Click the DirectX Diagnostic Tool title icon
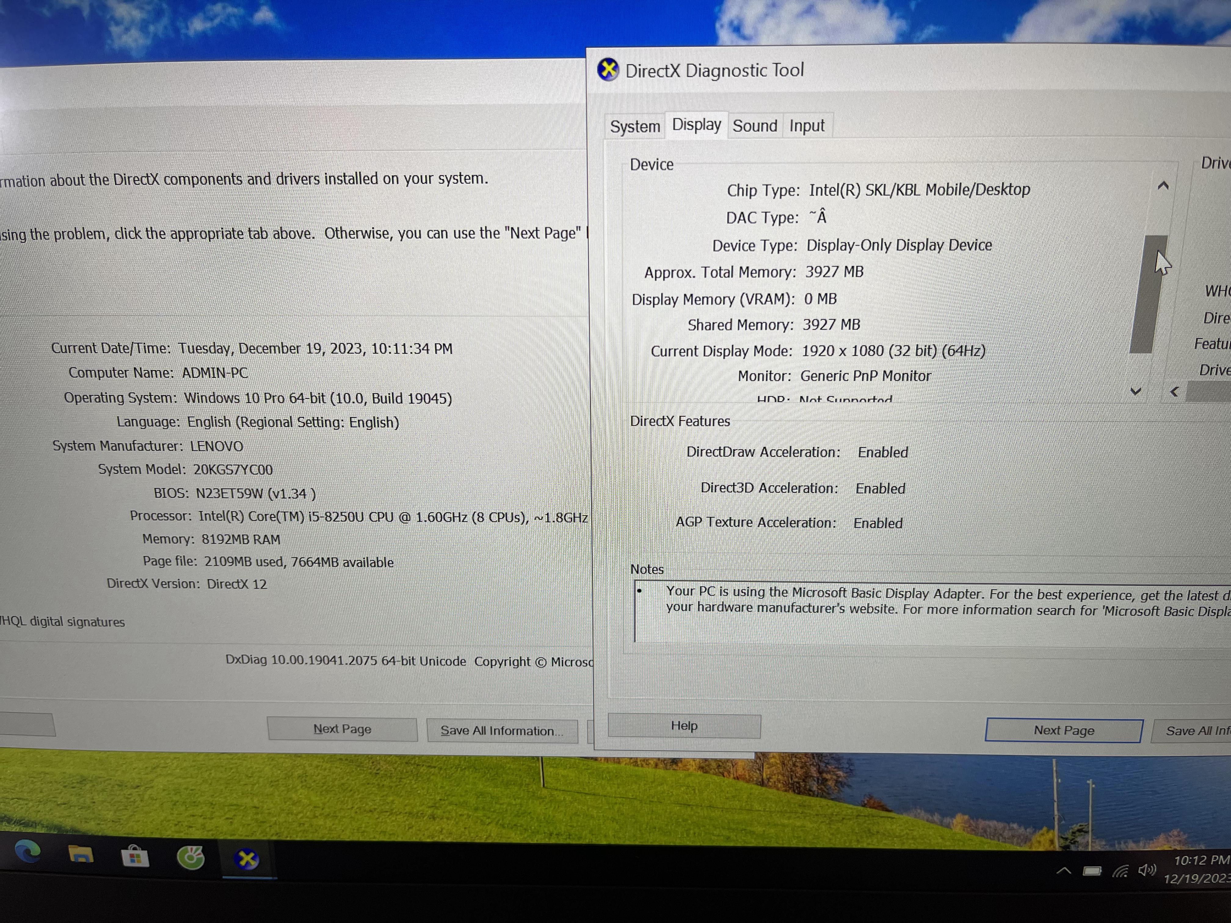This screenshot has height=923, width=1231. (608, 70)
